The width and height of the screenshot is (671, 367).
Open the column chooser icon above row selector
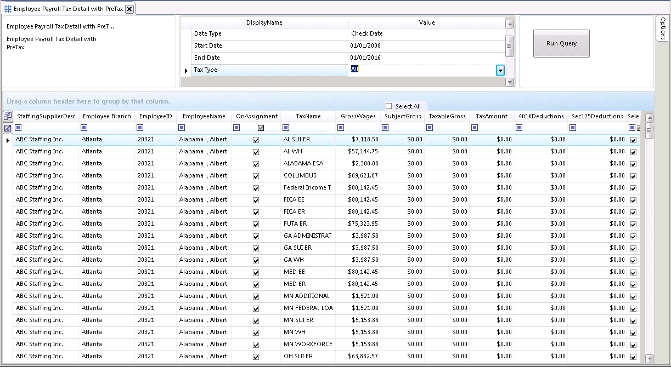point(8,116)
